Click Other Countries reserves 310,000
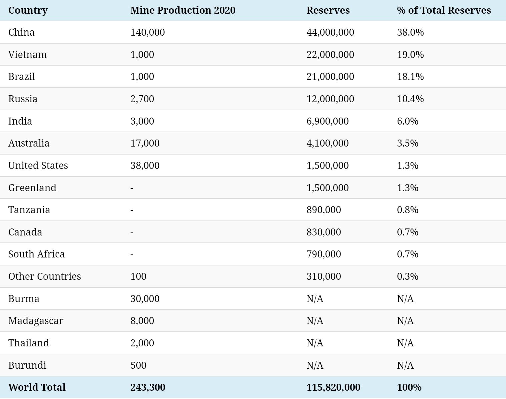The height and width of the screenshot is (399, 506). [x=324, y=276]
